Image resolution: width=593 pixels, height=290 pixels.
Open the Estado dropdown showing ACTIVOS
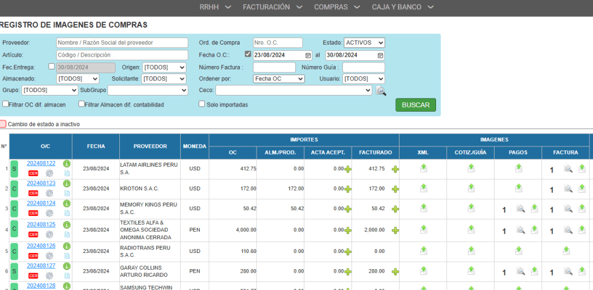[x=364, y=43]
